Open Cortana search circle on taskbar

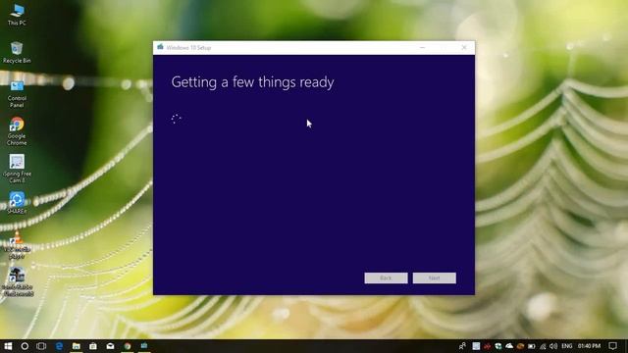25,346
